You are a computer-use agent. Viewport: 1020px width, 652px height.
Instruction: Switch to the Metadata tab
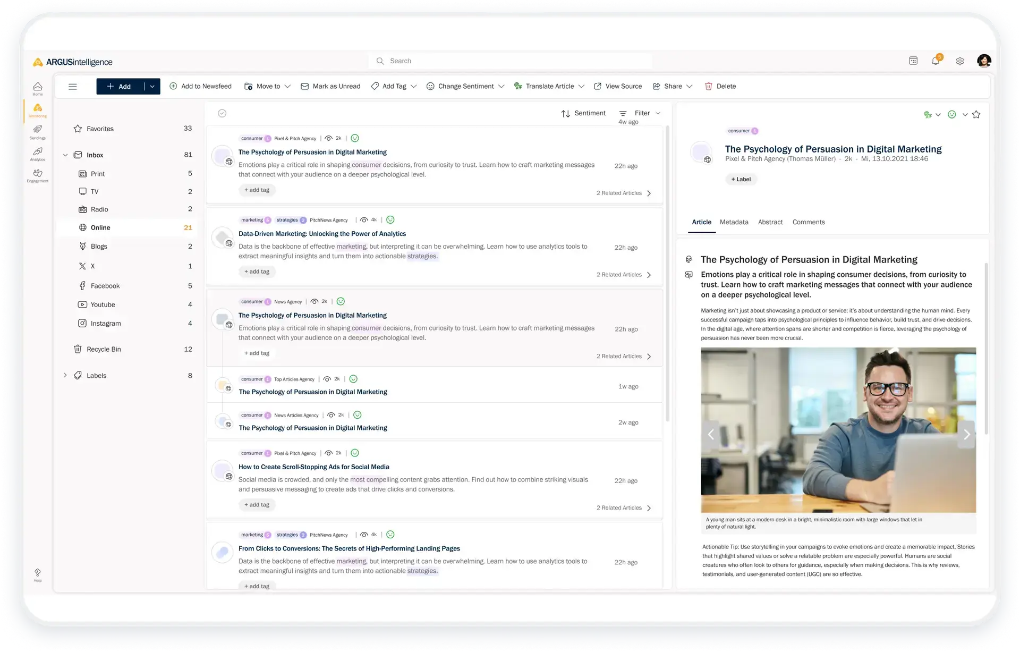(734, 222)
